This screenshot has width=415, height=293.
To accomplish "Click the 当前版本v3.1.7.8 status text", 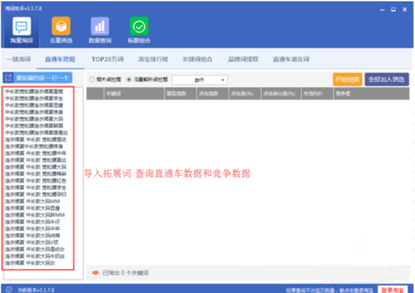I will tap(36, 290).
